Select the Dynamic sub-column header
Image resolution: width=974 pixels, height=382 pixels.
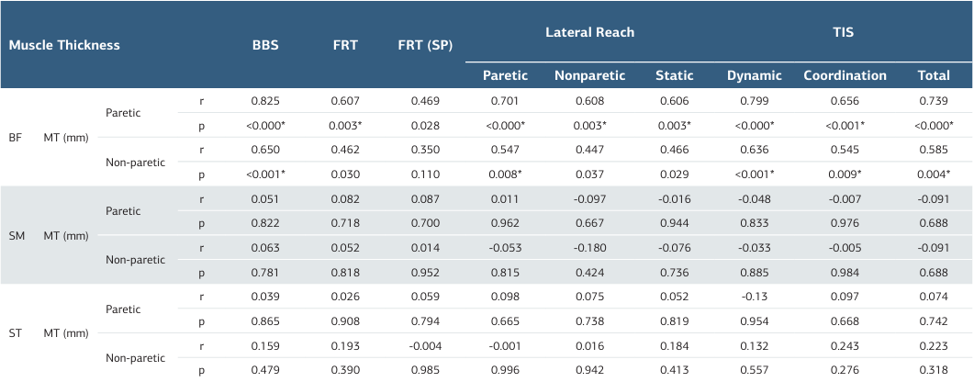click(x=754, y=75)
